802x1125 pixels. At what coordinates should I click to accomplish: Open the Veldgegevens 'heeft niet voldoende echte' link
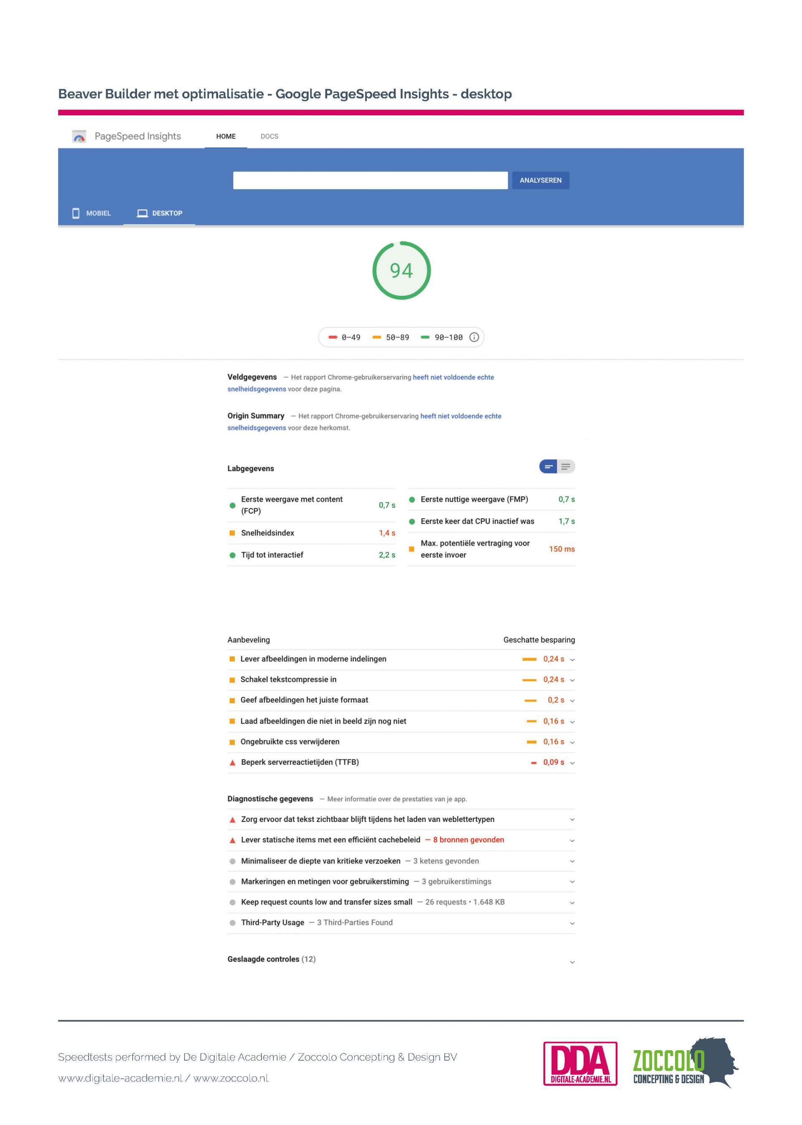(453, 377)
